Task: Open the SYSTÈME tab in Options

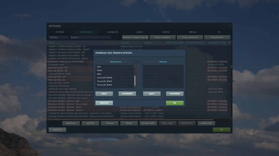Action: [60, 32]
